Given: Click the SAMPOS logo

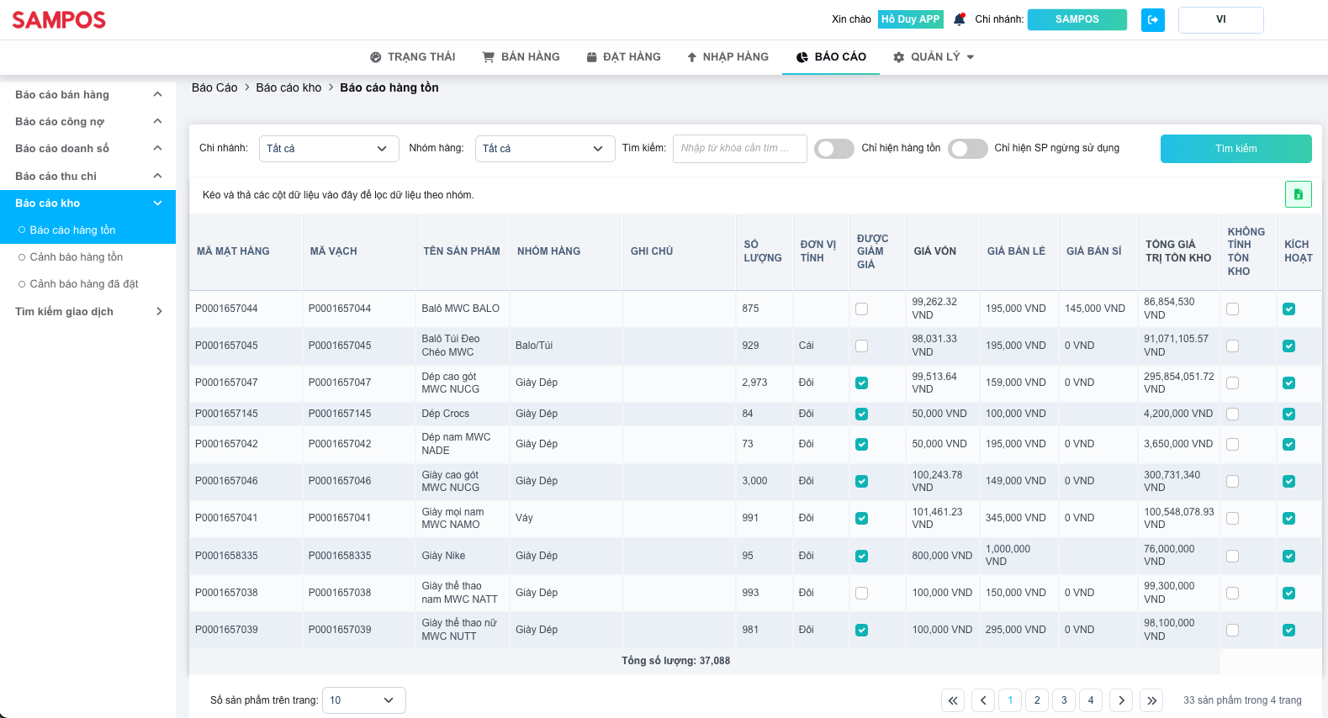Looking at the screenshot, I should (59, 20).
